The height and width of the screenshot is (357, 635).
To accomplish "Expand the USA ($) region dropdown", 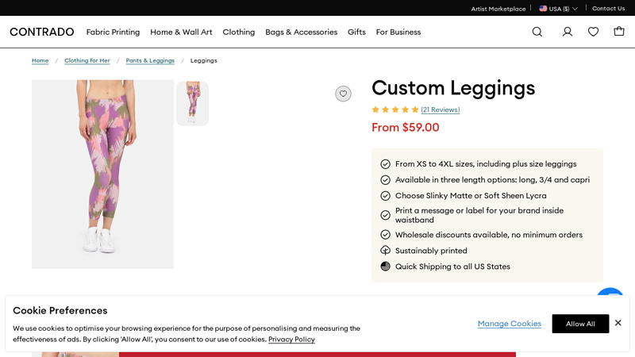I will 559,9.
